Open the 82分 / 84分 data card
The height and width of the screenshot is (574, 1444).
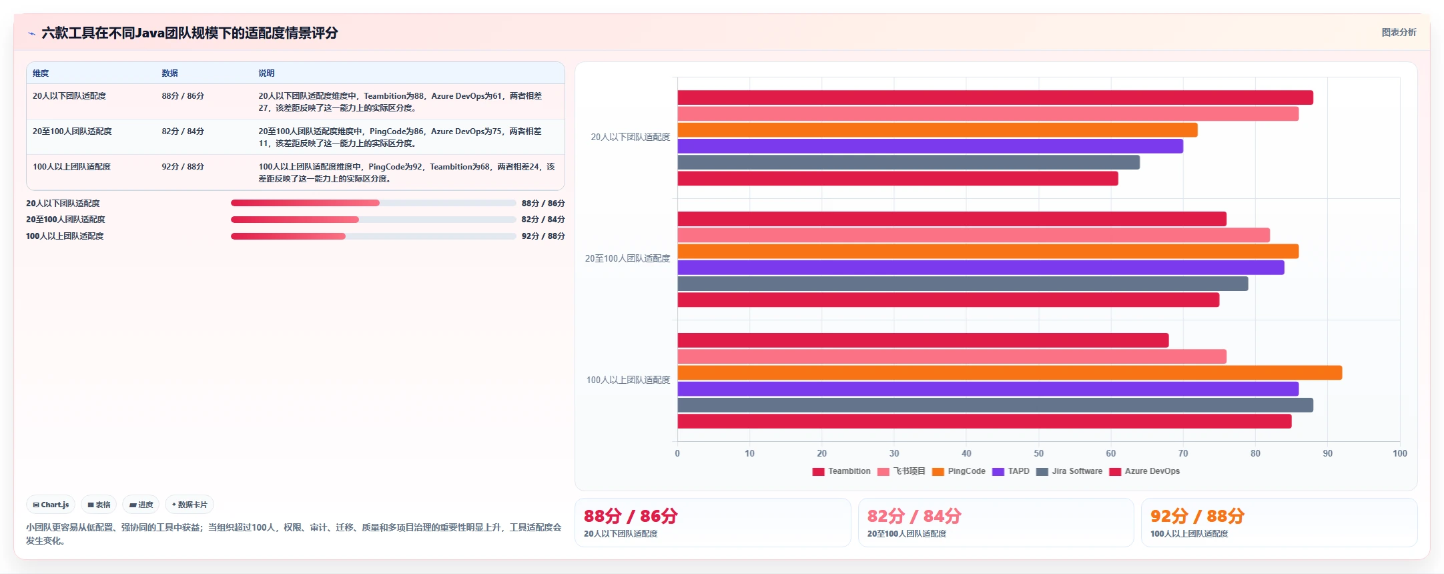996,523
